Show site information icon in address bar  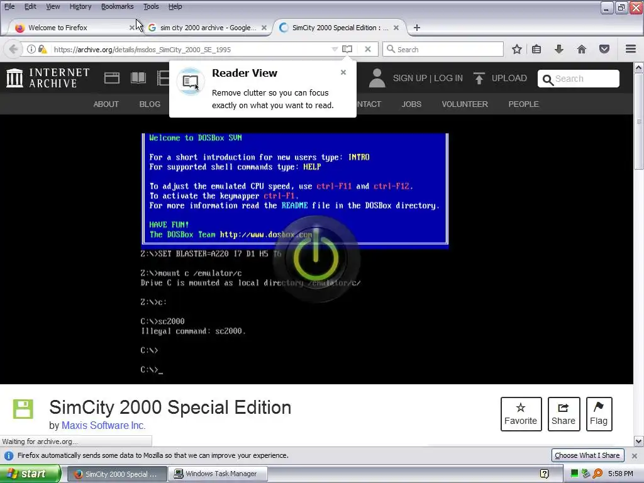31,49
